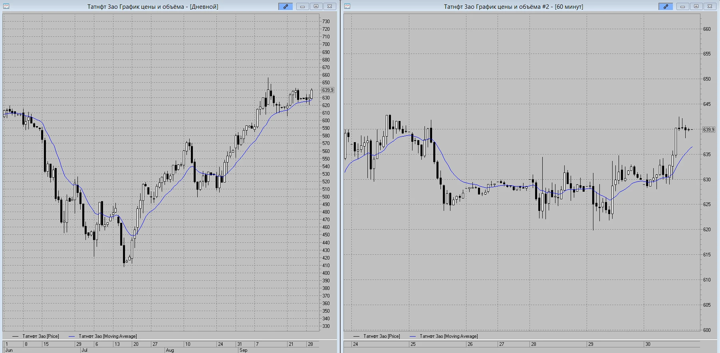Click the Jun month label on the daily time axis
The width and height of the screenshot is (720, 353).
9,350
